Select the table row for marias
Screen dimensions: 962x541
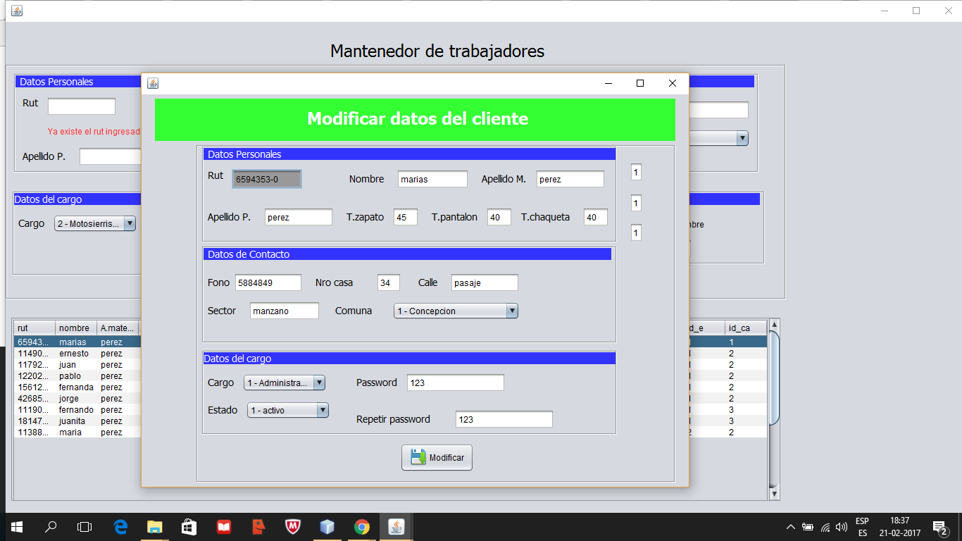point(77,342)
